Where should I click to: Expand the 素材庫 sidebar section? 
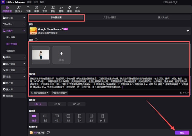click(x=14, y=18)
